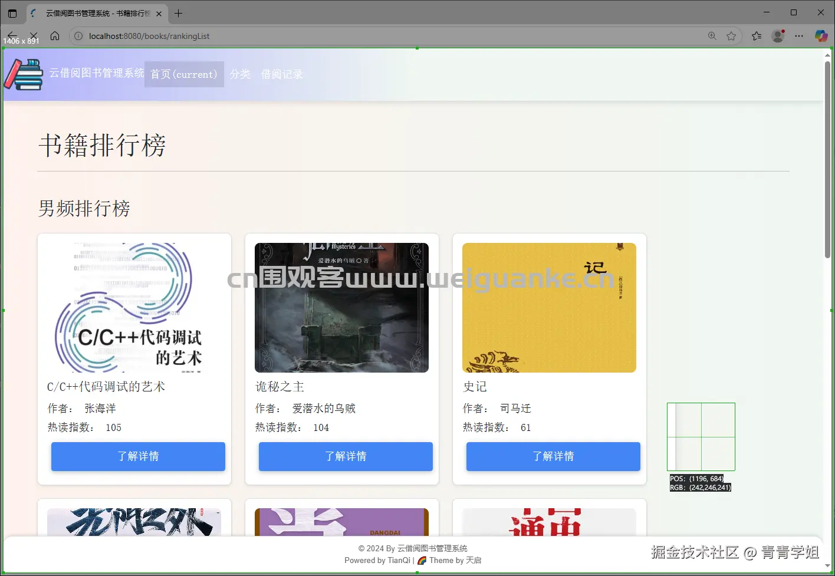Click the 史记 book cover thumbnail
Screen dimensions: 835x576
[549, 307]
